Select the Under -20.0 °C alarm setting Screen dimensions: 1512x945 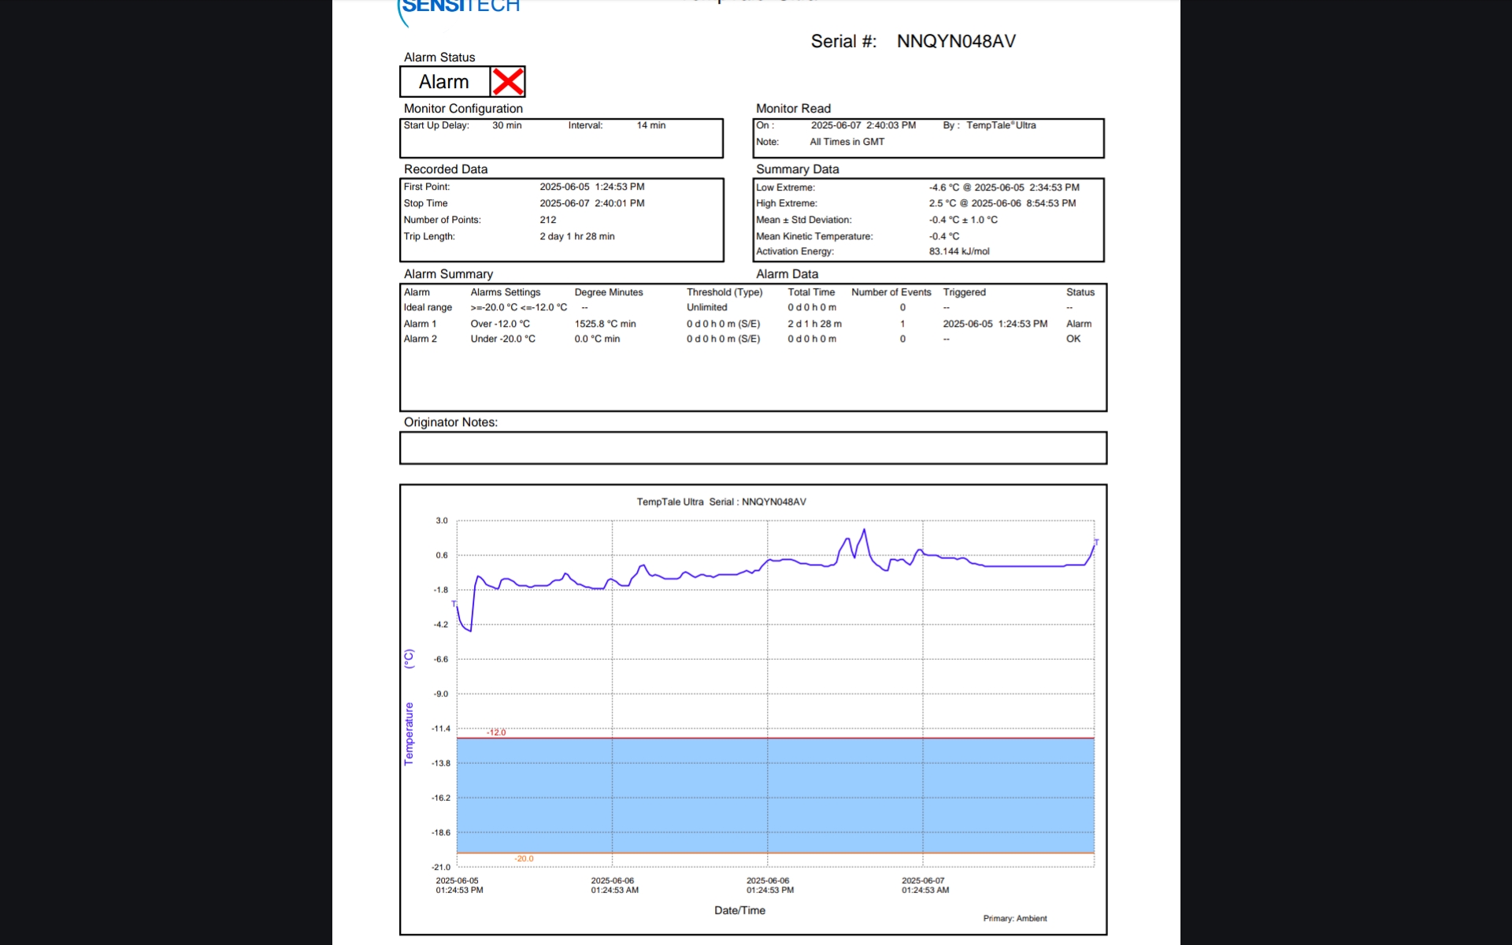[502, 339]
